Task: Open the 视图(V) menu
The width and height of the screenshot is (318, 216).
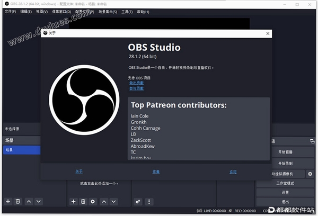Action: click(x=42, y=12)
